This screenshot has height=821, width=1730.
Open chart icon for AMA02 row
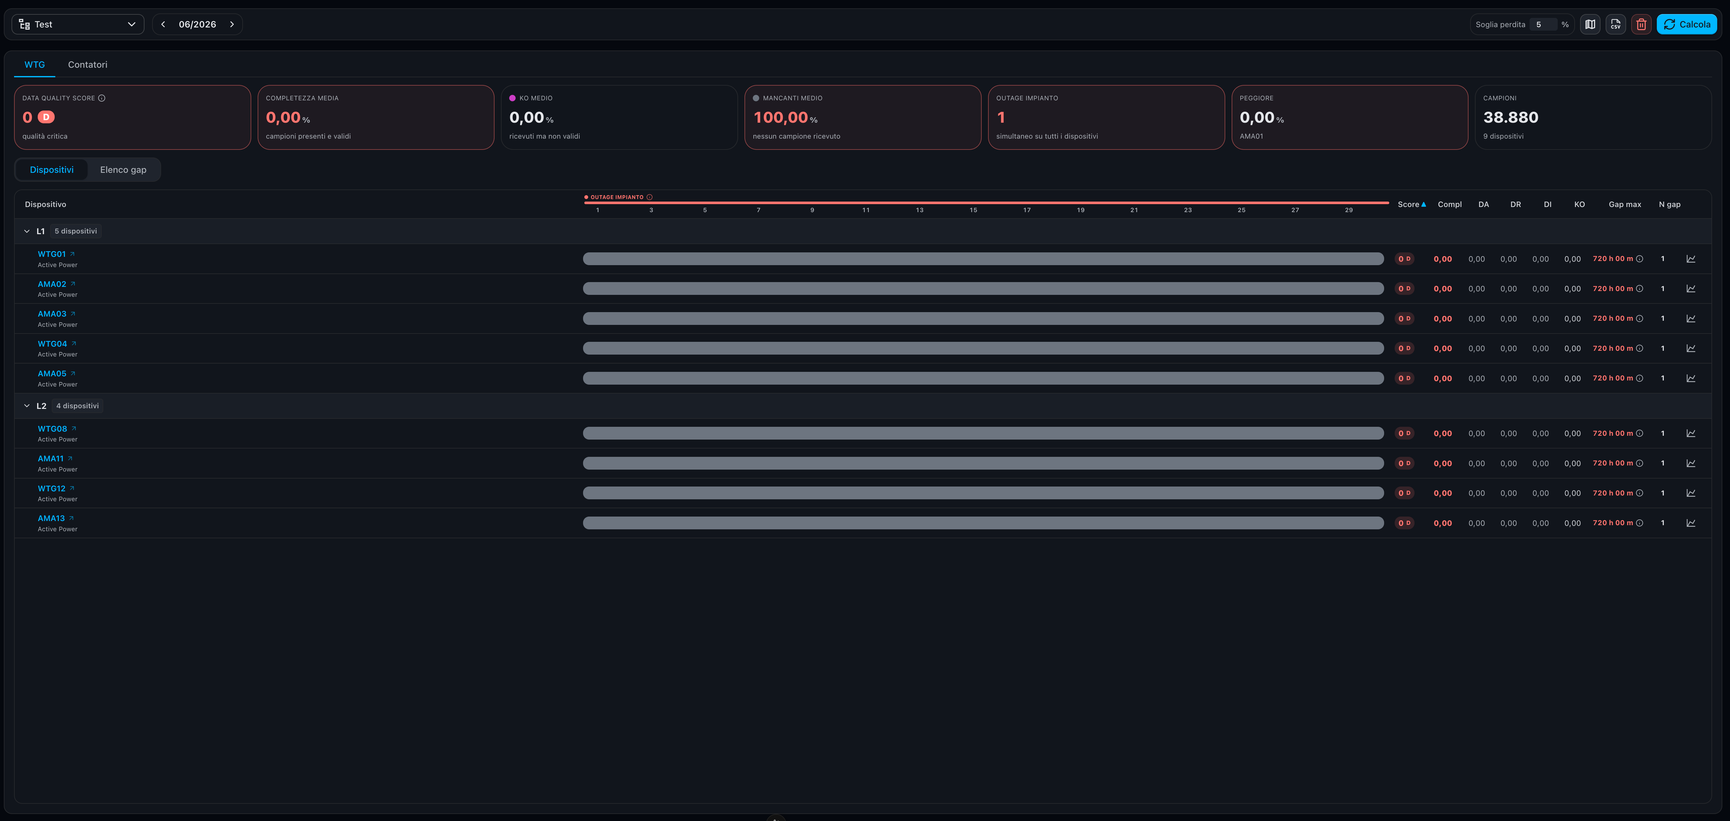click(1690, 289)
